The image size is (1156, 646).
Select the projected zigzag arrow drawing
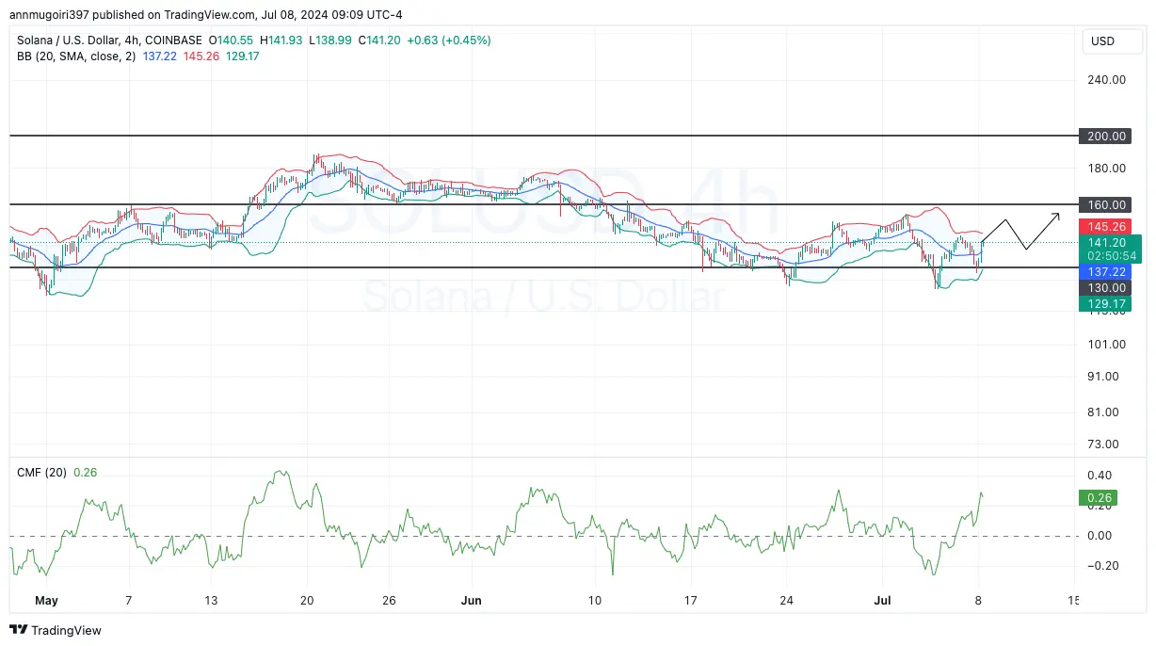tap(1024, 234)
